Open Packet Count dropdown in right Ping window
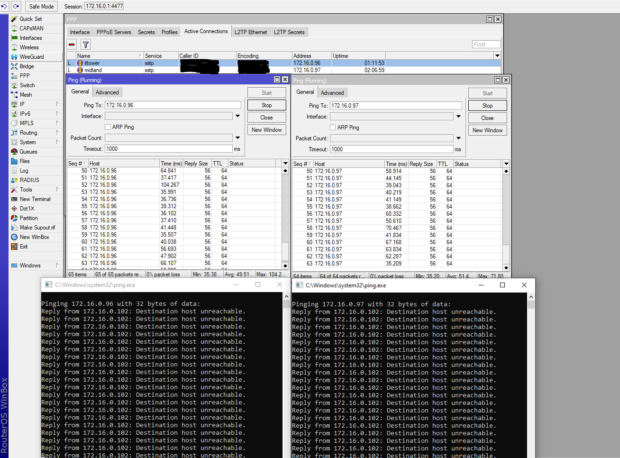 [458, 138]
